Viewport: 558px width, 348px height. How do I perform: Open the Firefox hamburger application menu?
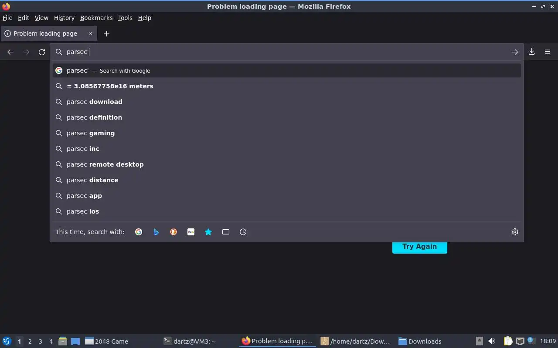point(548,52)
